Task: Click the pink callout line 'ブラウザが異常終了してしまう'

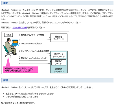Action: point(18,71)
